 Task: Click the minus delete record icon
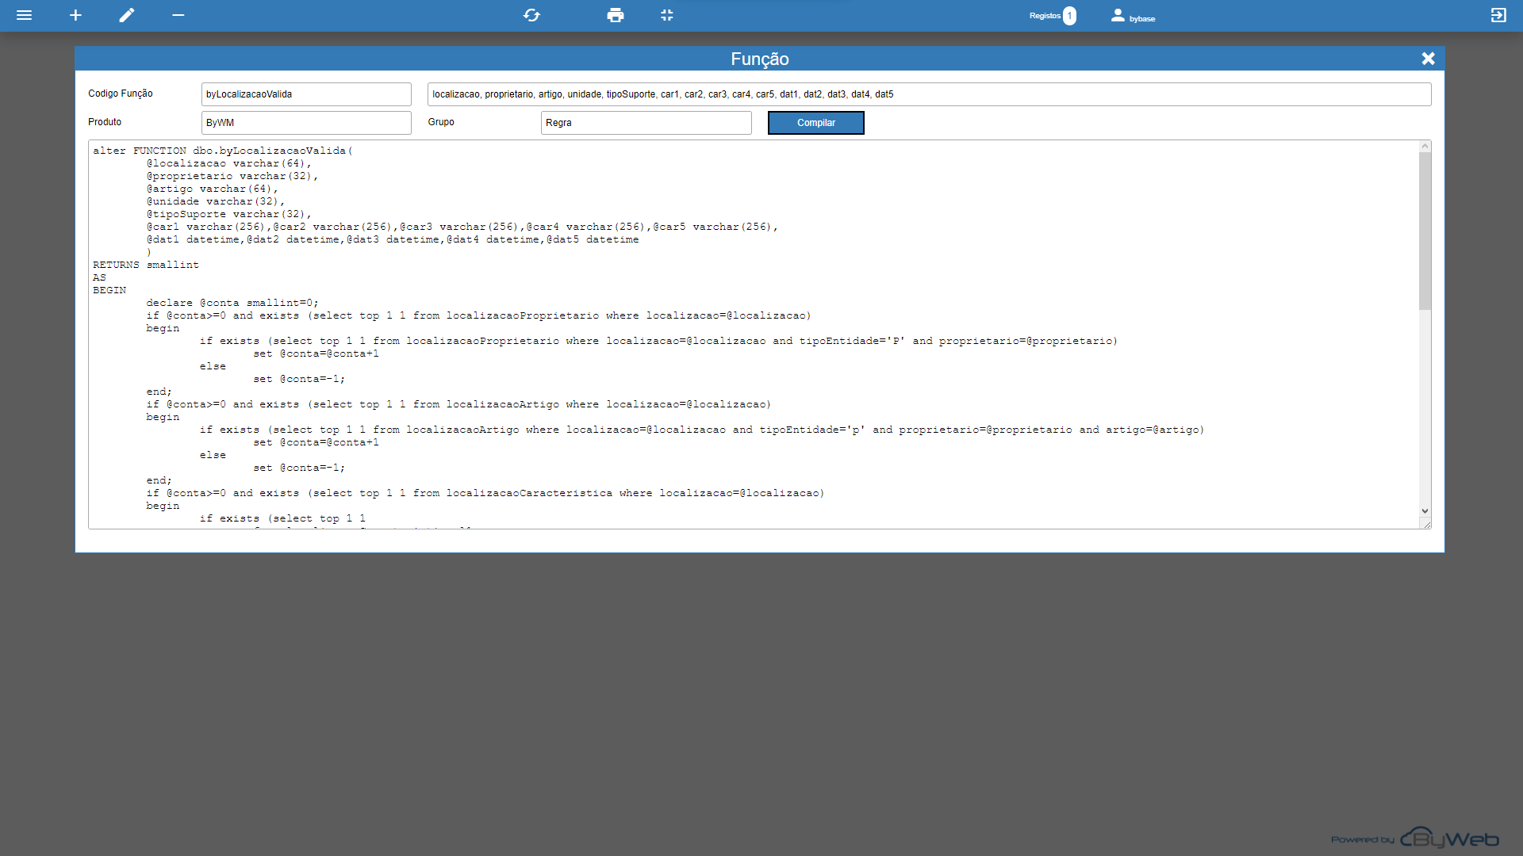pyautogui.click(x=178, y=15)
